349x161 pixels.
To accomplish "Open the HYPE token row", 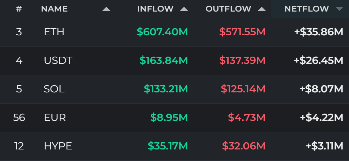I will coord(174,146).
